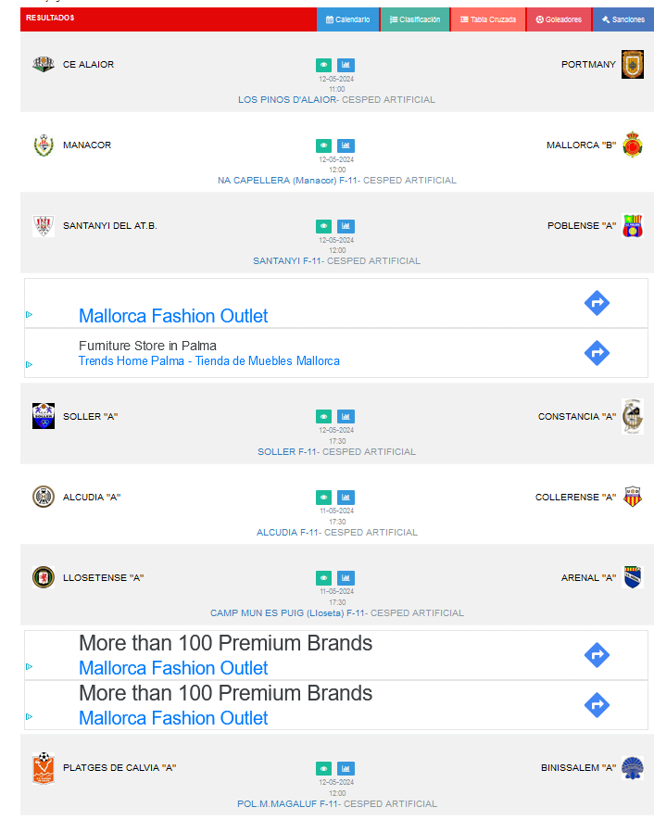Open the Sanciones tab
The height and width of the screenshot is (820, 654).
[x=623, y=19]
